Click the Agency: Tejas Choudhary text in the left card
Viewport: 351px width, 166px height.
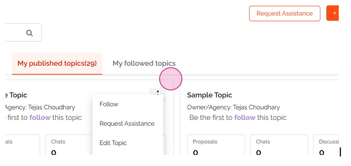point(40,107)
